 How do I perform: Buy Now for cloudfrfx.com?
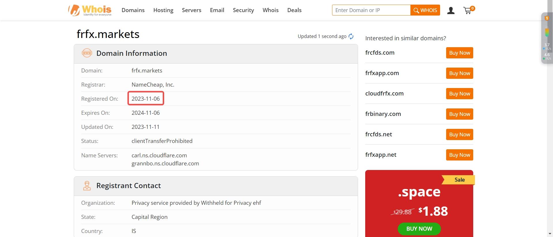[459, 94]
